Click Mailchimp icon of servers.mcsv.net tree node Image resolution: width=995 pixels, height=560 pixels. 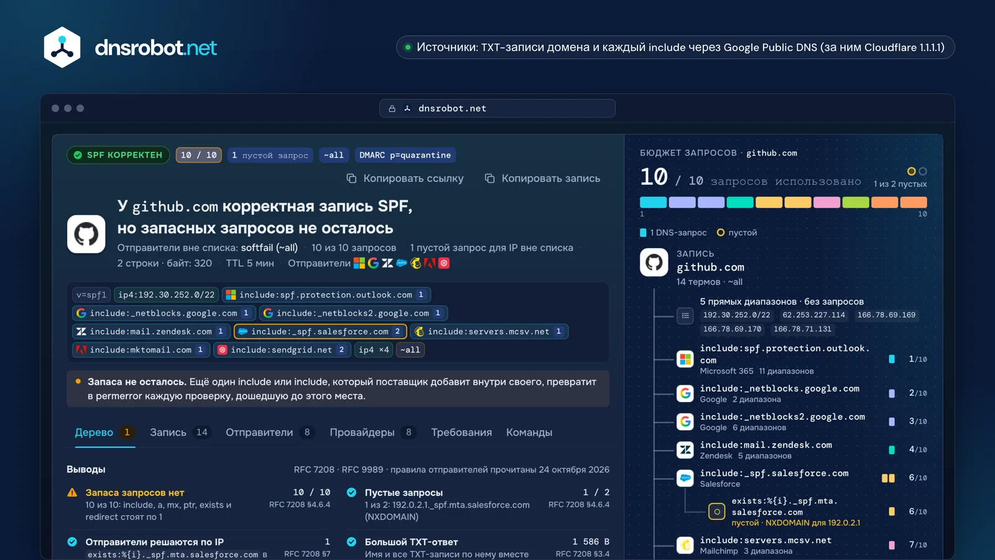pyautogui.click(x=685, y=545)
